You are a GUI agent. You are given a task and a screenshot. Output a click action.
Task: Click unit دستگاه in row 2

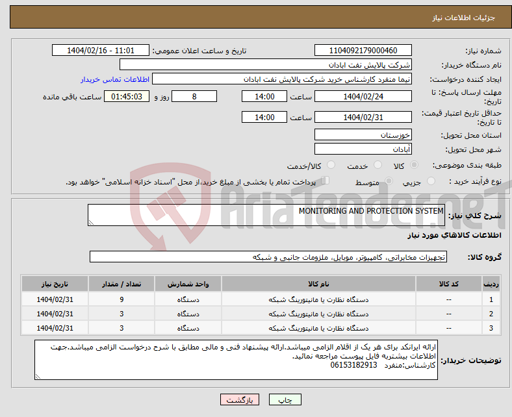188,314
